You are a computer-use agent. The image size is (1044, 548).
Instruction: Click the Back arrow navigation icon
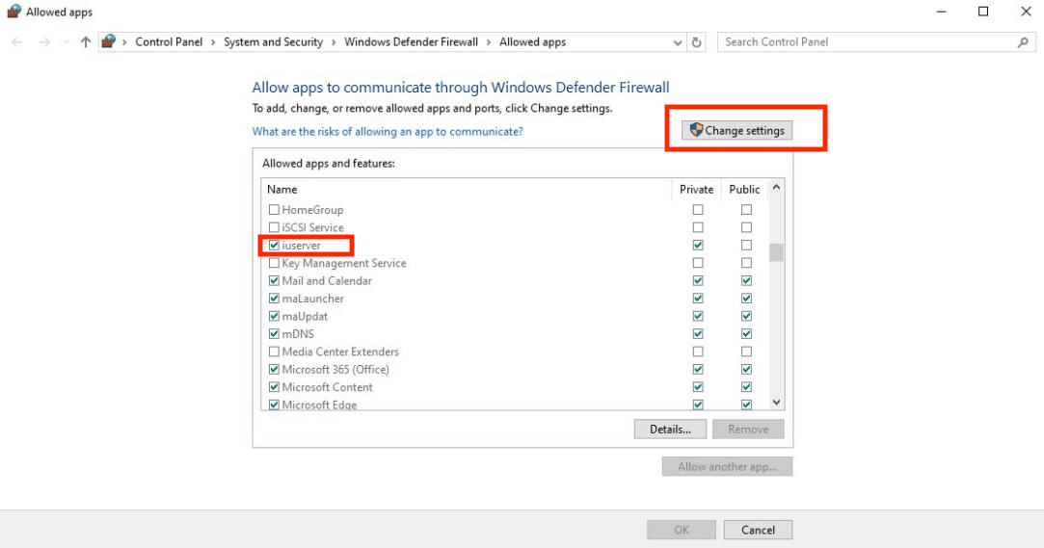17,42
